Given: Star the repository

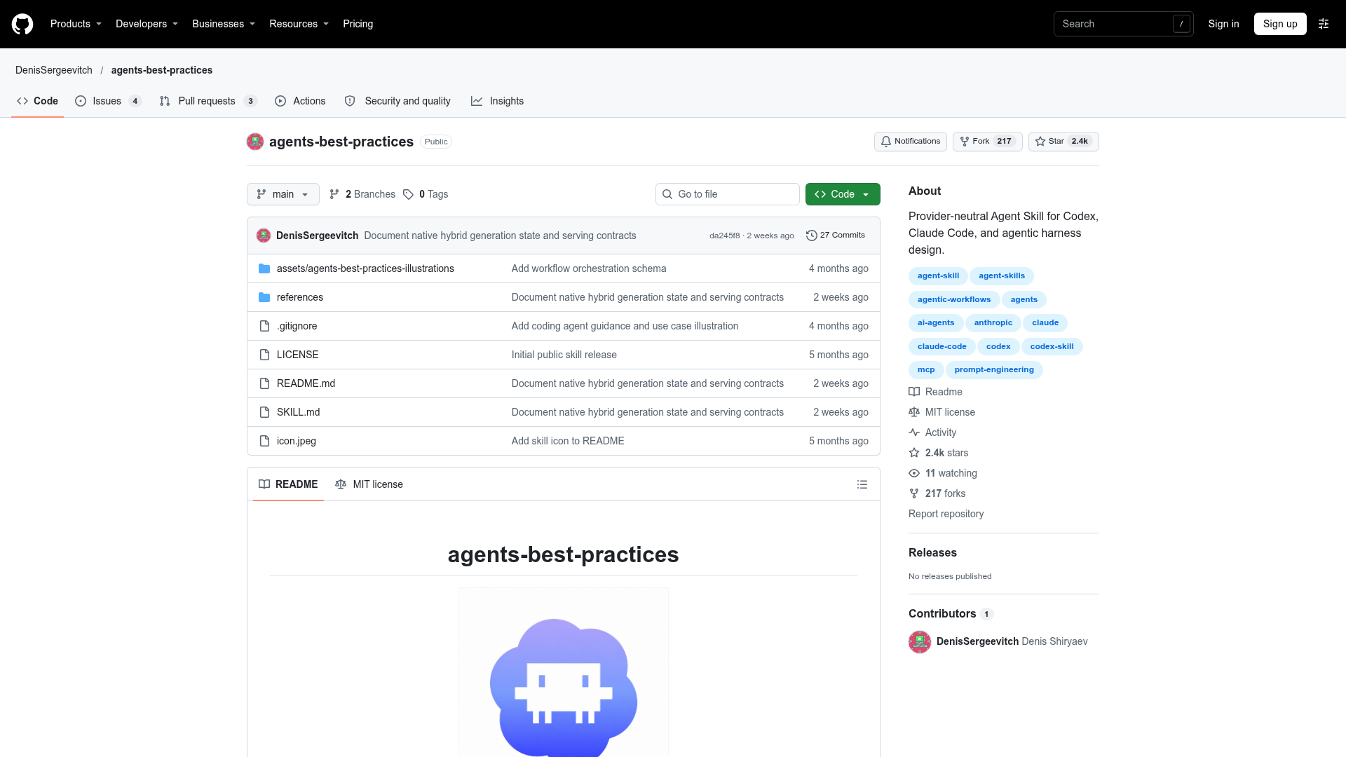Looking at the screenshot, I should [1063, 142].
